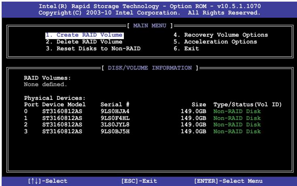The width and height of the screenshot is (297, 186).
Task: Click the Device Model column header
Action: 64,105
